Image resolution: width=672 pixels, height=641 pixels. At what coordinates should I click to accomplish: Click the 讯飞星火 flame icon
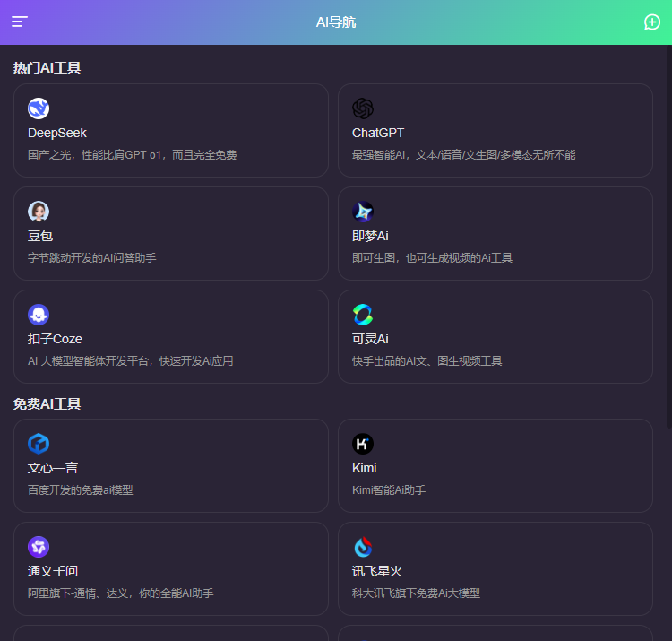[363, 547]
